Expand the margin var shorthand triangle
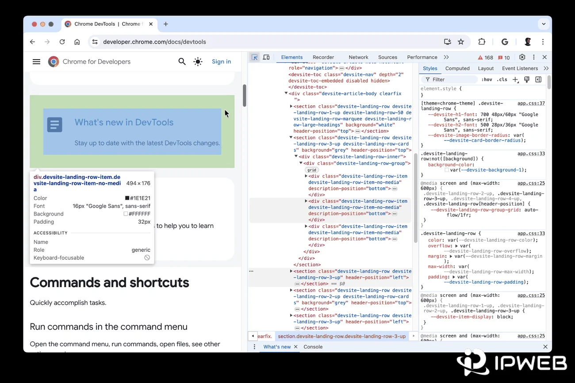Screen dimensions: 575x383 click(x=451, y=256)
